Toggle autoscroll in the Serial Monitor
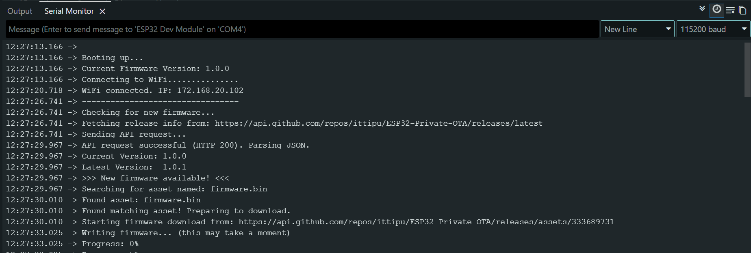Viewport: 751px width, 253px height. (x=702, y=9)
